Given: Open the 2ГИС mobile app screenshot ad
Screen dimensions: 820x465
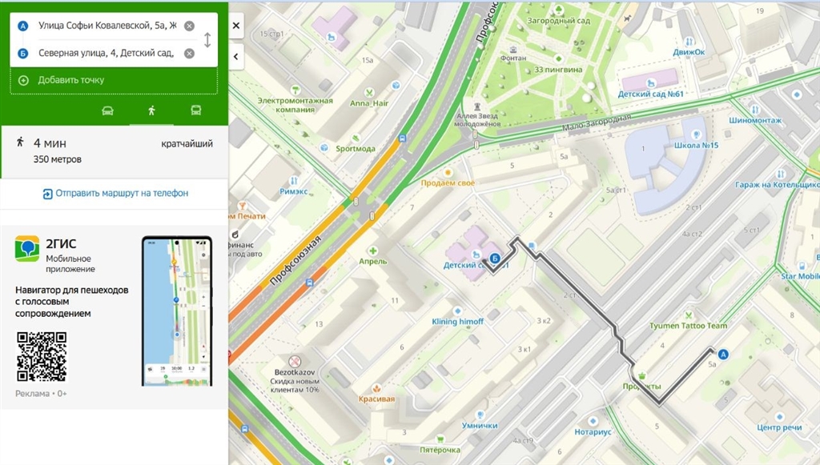Looking at the screenshot, I should coord(177,311).
